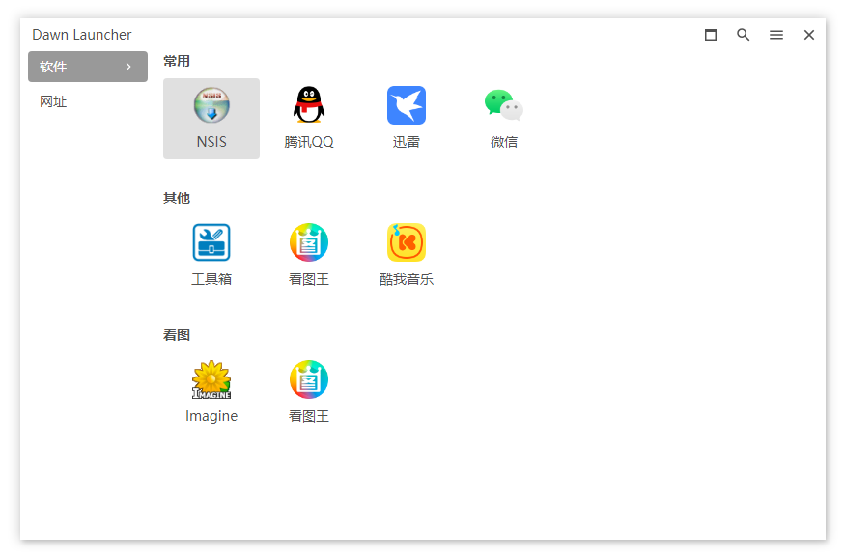The width and height of the screenshot is (844, 559).
Task: Maximize the Dawn Launcher window
Action: 711,35
